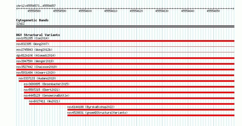Select esv3680895 (Besenbacher2015) variant label
Viewport: 242px width, 126px height.
pos(46,84)
